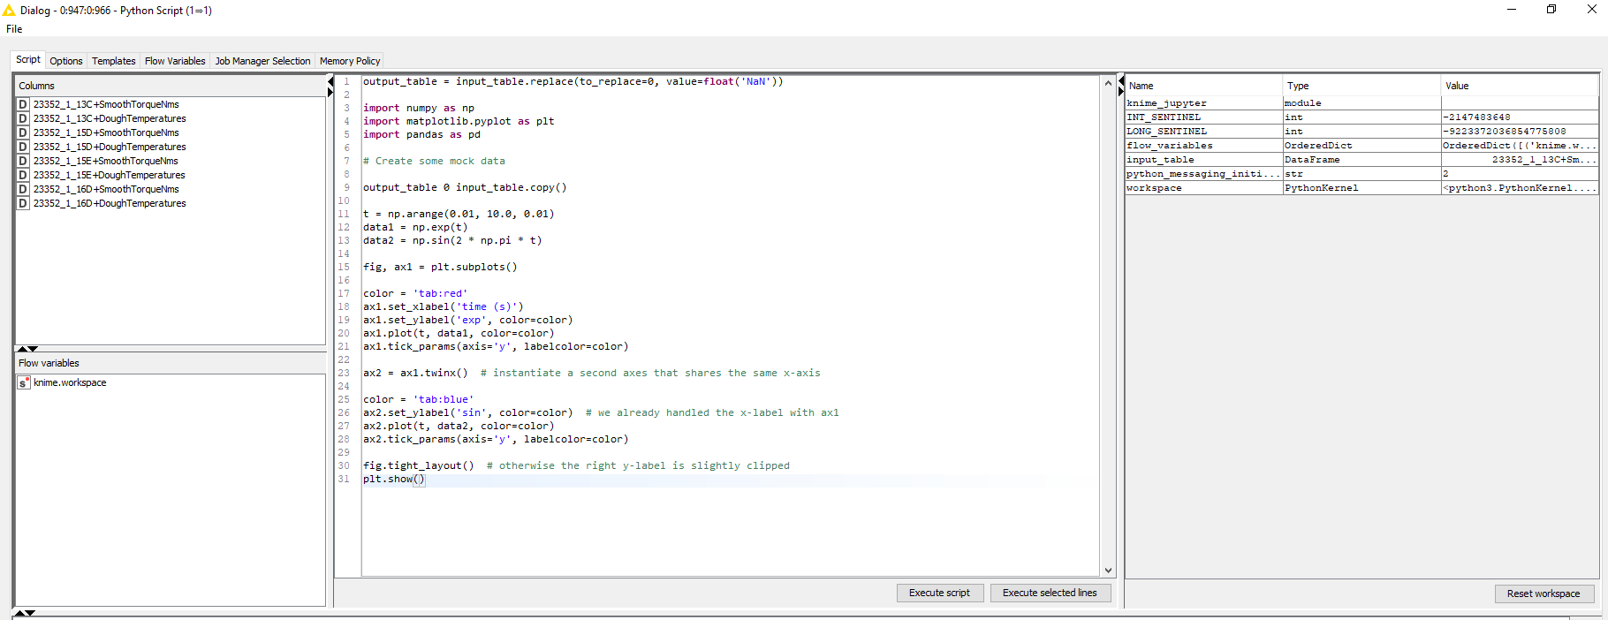Select column 23352_1_15D+DoughTemperatures
This screenshot has width=1608, height=620.
coord(110,147)
